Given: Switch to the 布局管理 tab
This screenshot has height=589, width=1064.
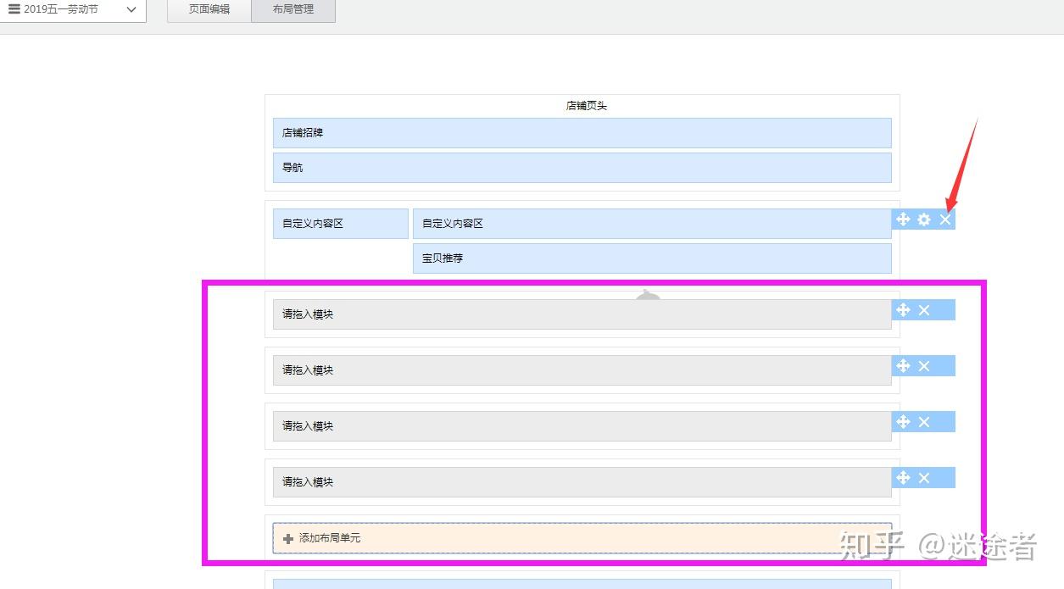Looking at the screenshot, I should (x=292, y=9).
